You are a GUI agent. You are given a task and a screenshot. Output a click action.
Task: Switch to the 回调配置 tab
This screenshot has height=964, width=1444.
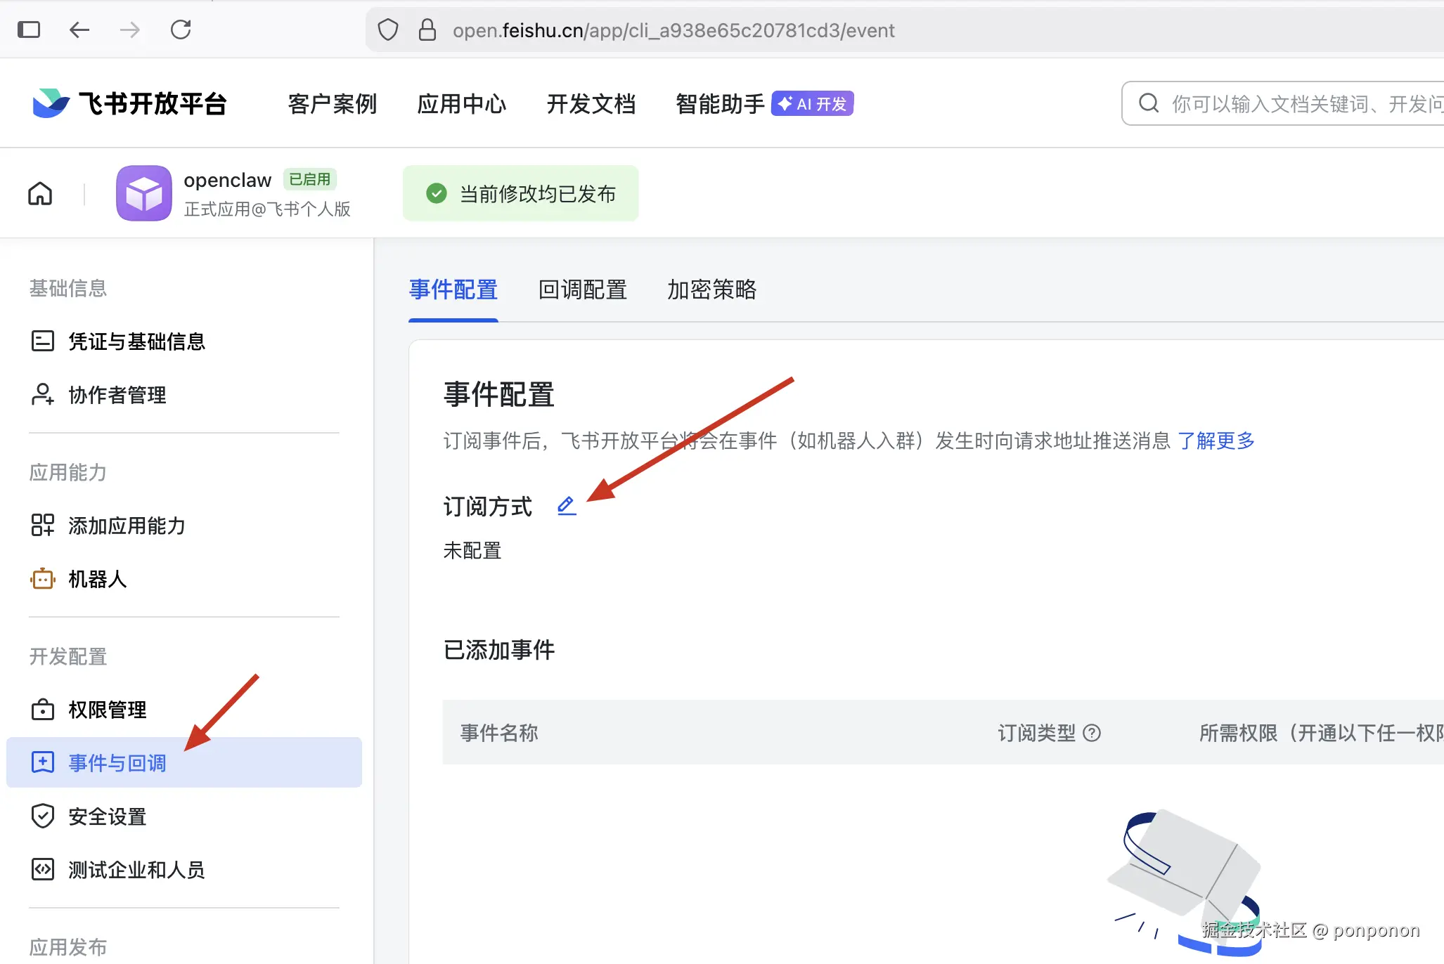coord(582,289)
